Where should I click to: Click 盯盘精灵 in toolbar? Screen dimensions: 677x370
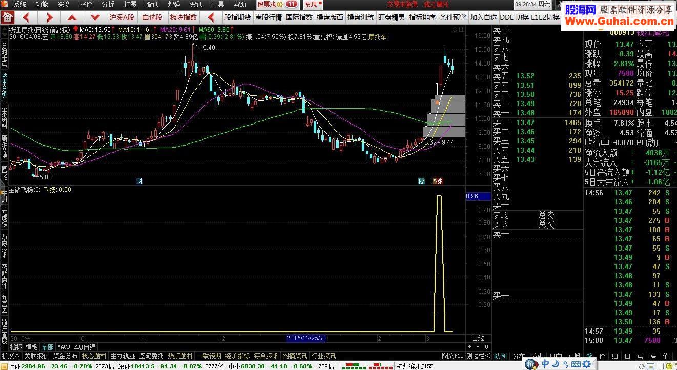coord(392,17)
